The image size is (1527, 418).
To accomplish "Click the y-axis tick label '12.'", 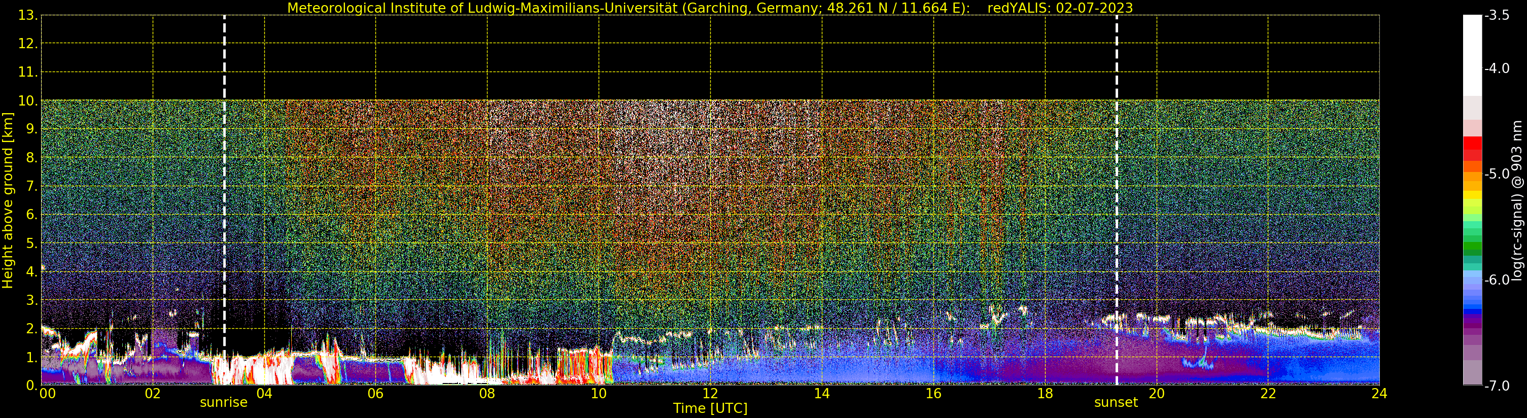I will click(x=28, y=44).
